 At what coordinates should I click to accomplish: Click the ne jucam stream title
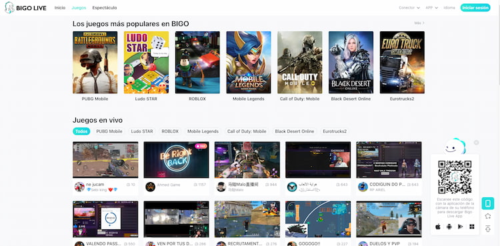tap(95, 185)
